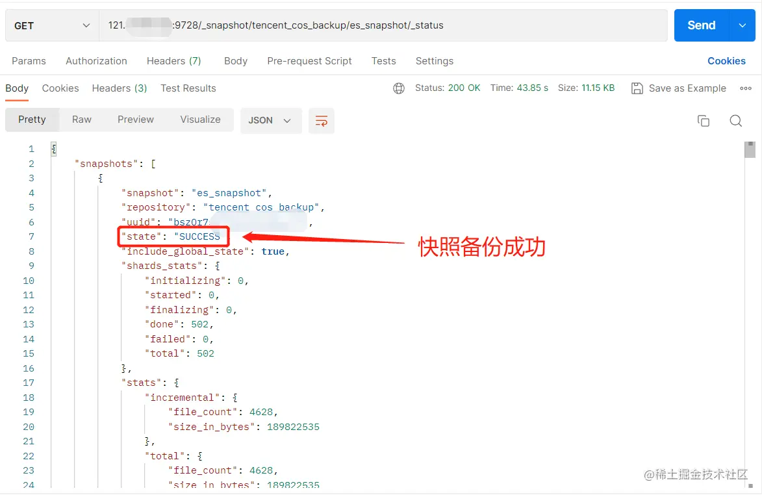Viewport: 762px width, 495px height.
Task: Open the Tests tab
Action: pos(383,60)
